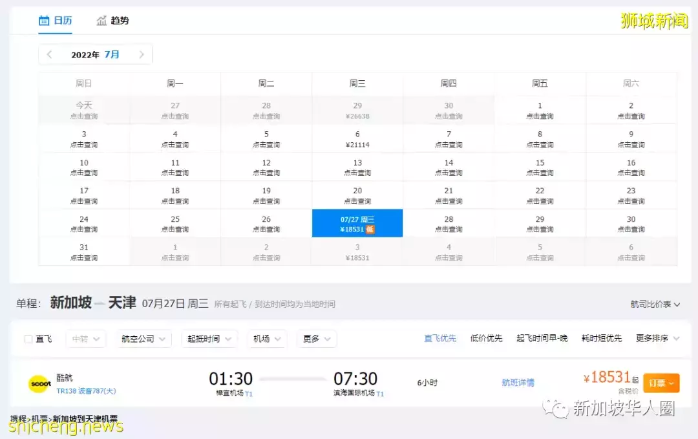Enable the 直飞 direct flight checkbox

[x=28, y=338]
